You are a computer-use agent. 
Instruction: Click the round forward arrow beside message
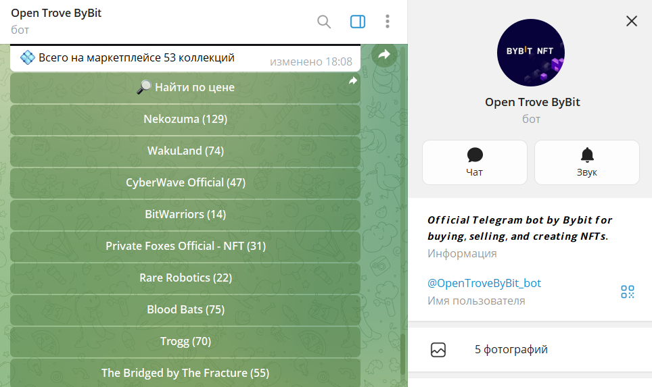coord(383,55)
